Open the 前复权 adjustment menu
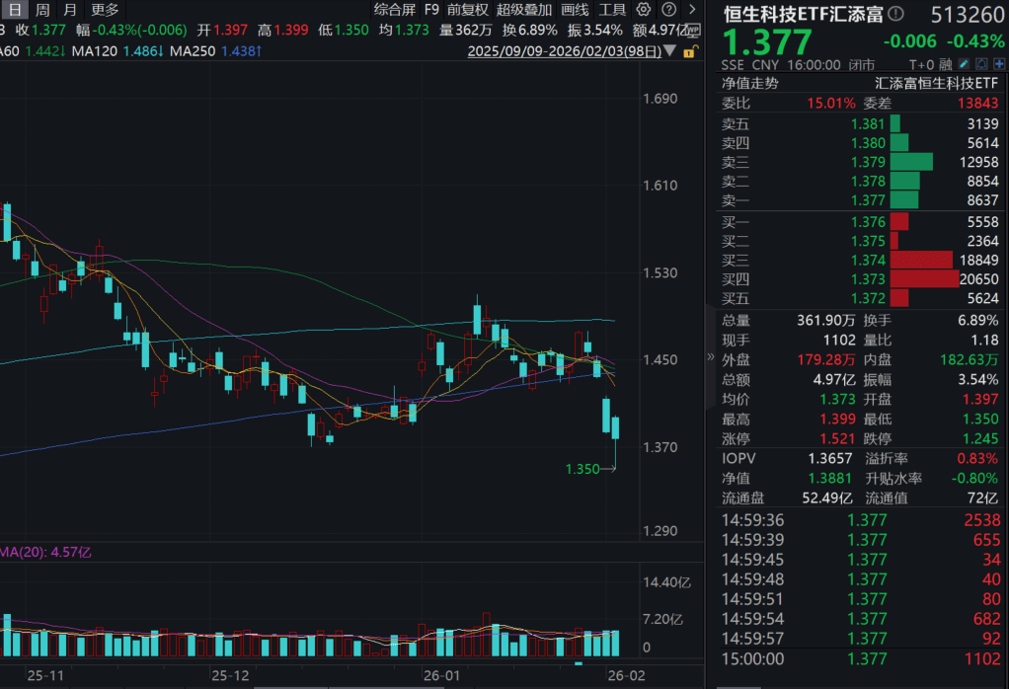This screenshot has height=689, width=1009. click(467, 10)
